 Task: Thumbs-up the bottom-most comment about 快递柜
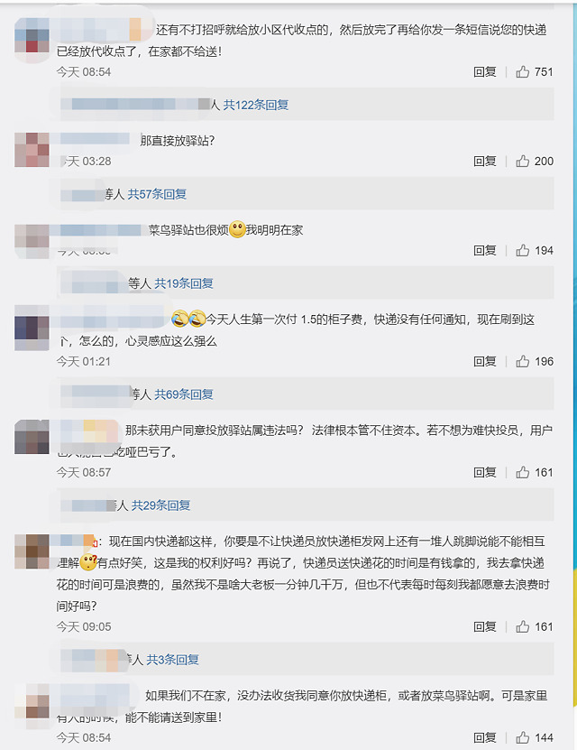[x=522, y=738]
